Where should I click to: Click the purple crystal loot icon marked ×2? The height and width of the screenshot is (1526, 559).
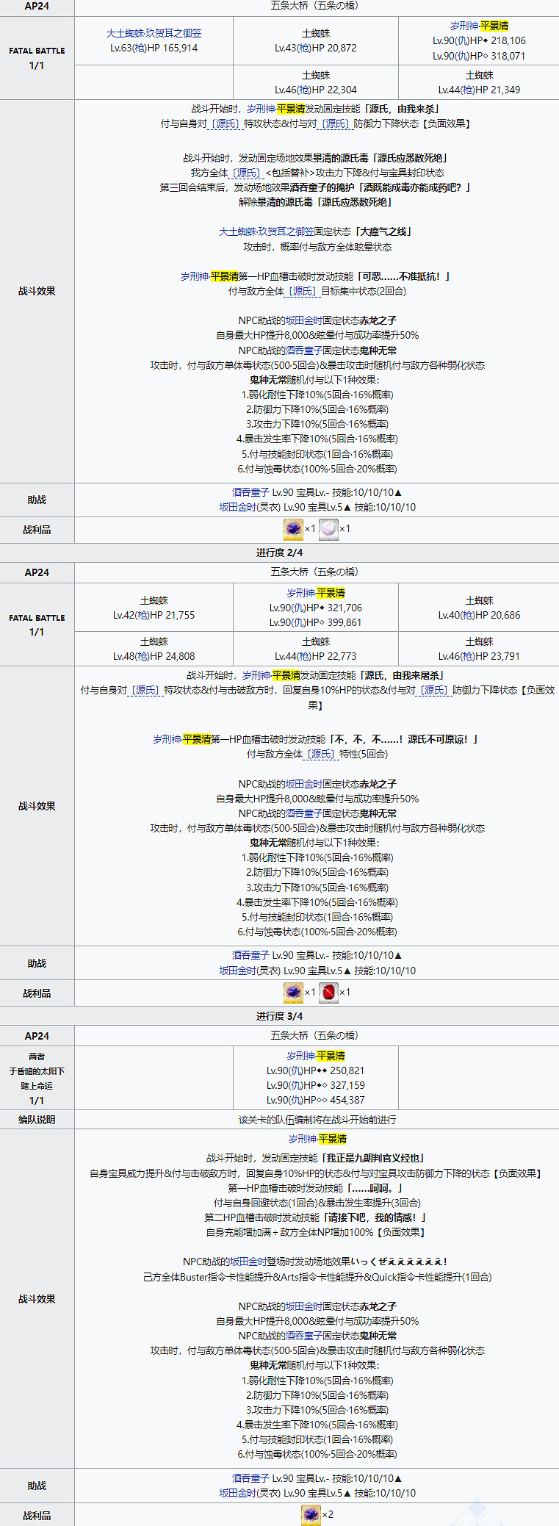tap(311, 1514)
